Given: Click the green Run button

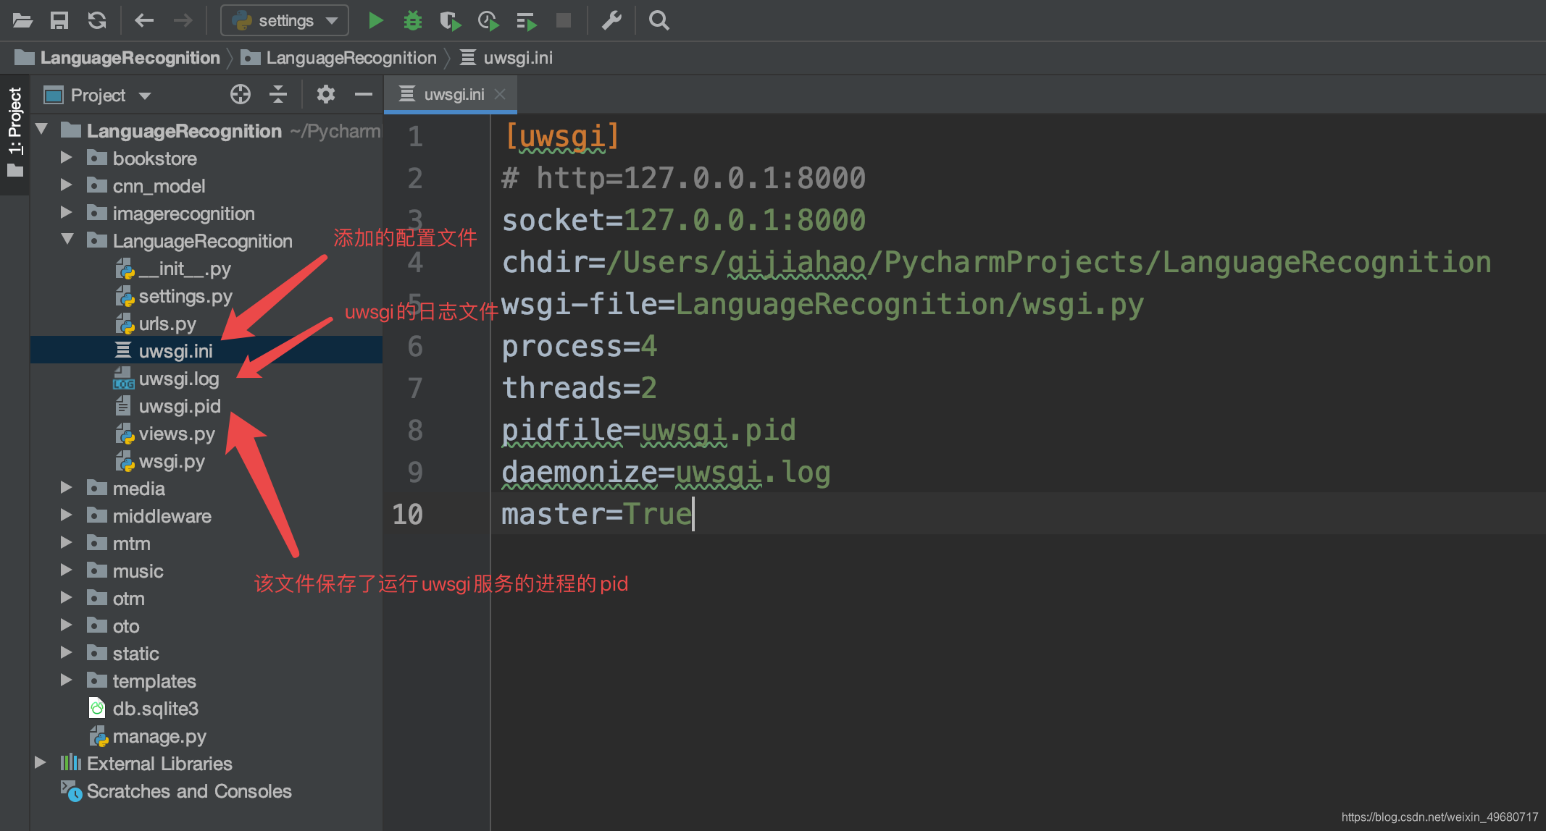Looking at the screenshot, I should [375, 20].
